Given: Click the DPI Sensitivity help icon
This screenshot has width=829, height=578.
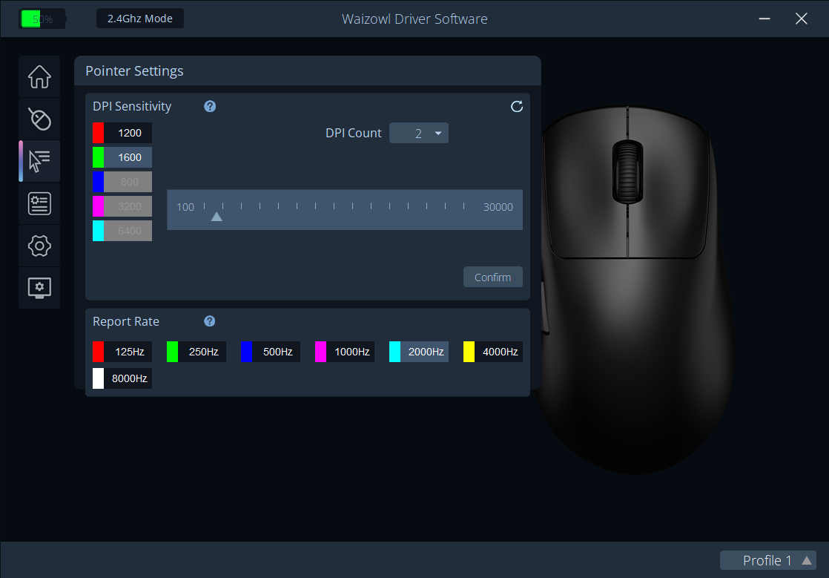Looking at the screenshot, I should point(210,106).
